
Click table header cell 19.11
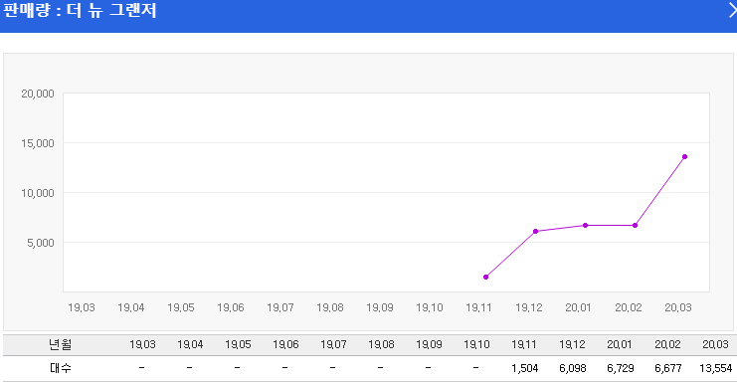tap(524, 344)
